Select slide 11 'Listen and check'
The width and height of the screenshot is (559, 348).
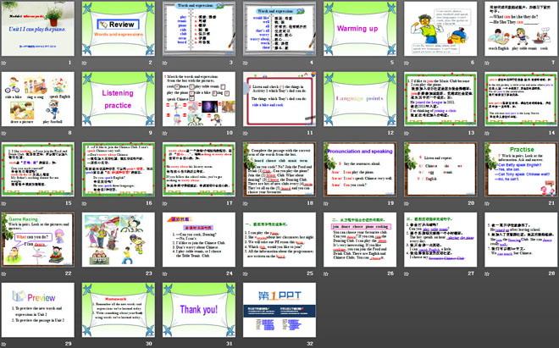click(279, 99)
